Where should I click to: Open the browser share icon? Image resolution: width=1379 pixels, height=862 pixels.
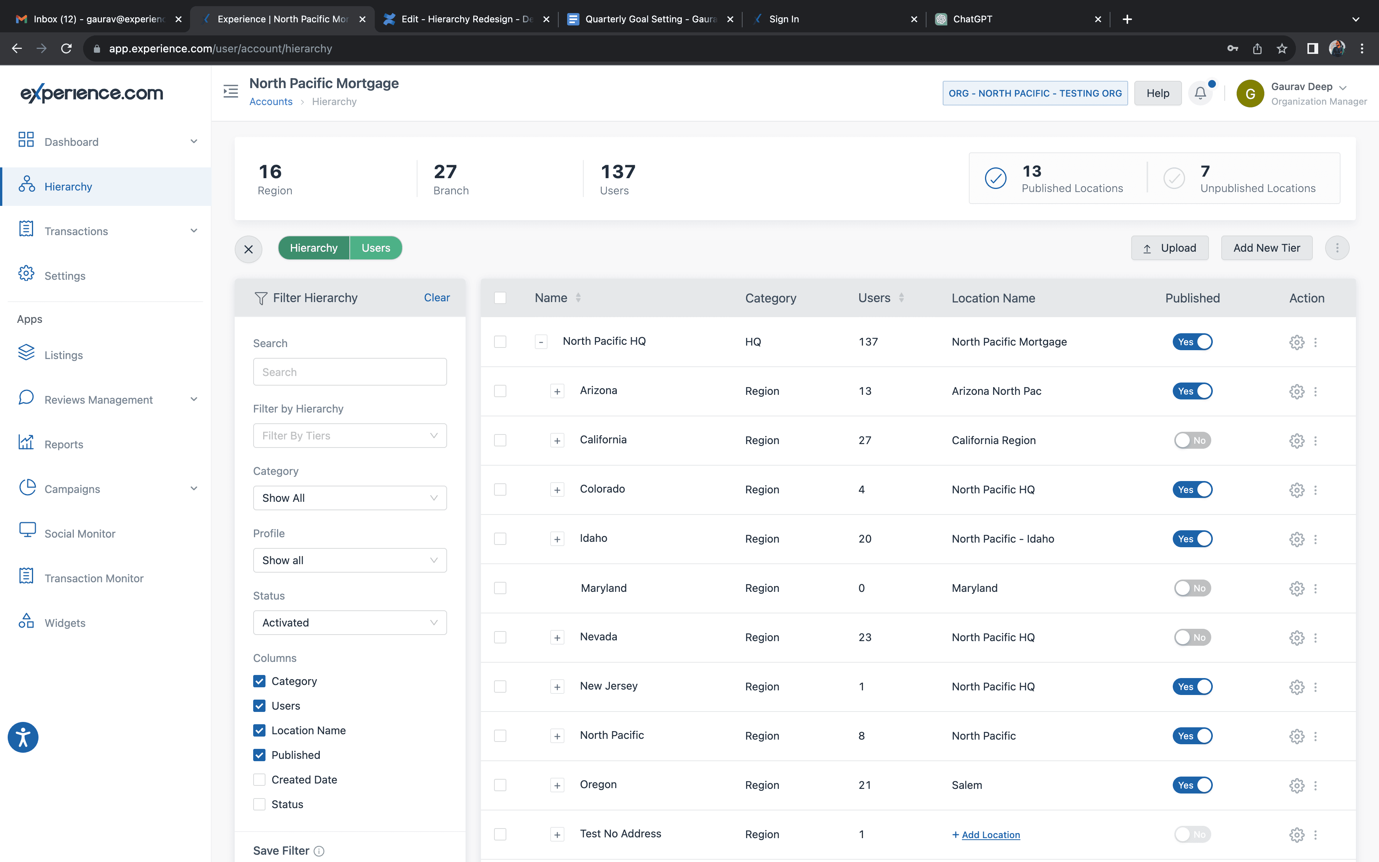1257,48
